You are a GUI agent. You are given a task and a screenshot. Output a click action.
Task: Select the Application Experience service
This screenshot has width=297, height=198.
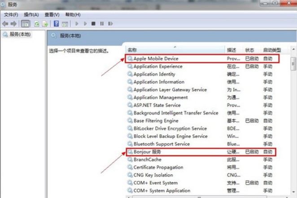point(202,66)
